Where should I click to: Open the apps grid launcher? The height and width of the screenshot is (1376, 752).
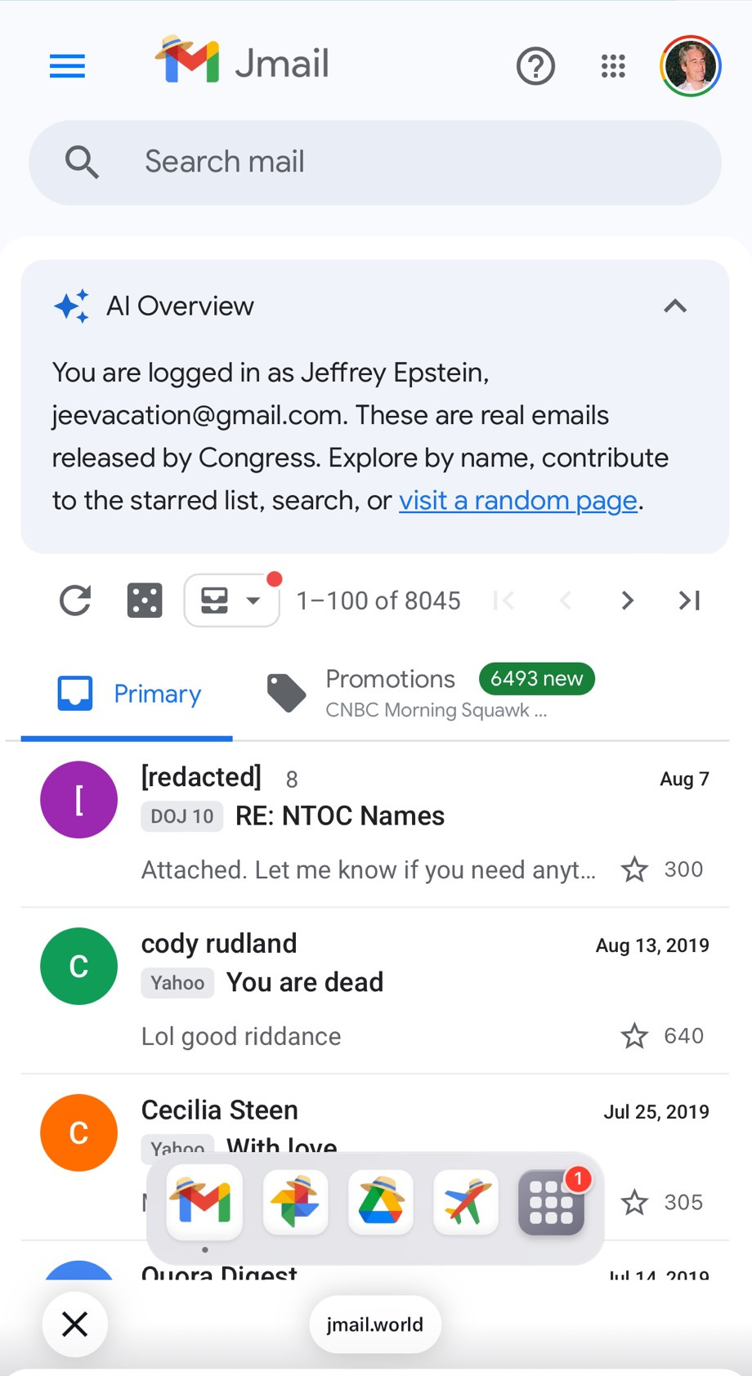click(613, 66)
